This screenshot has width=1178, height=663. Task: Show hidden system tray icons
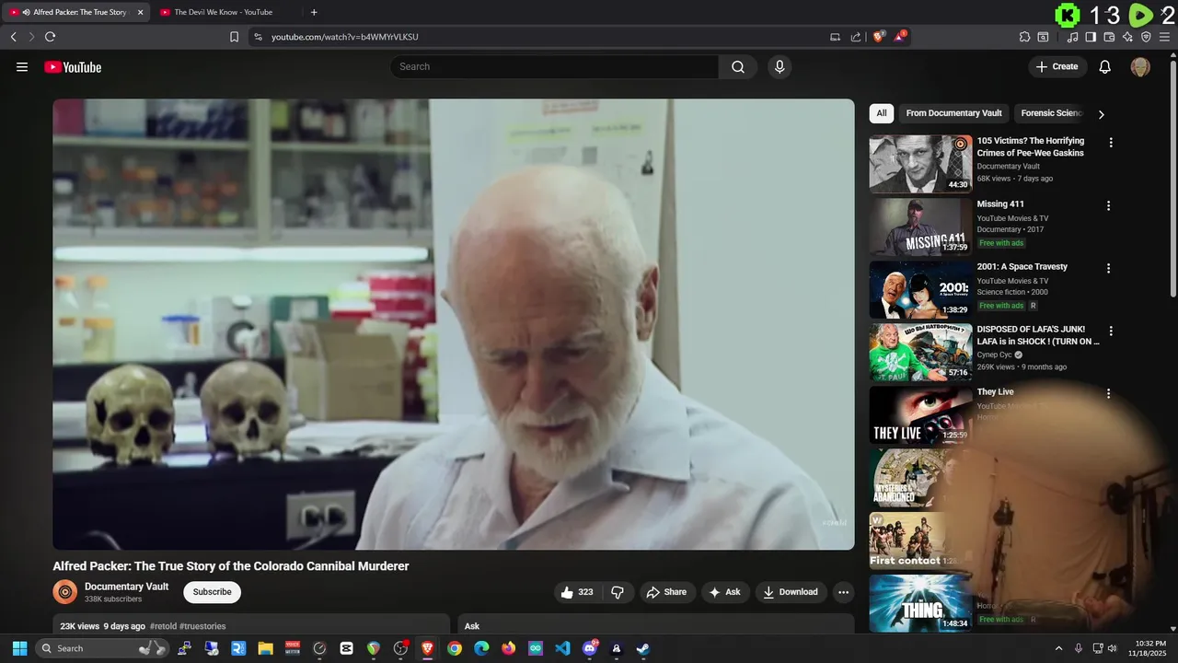(1058, 648)
